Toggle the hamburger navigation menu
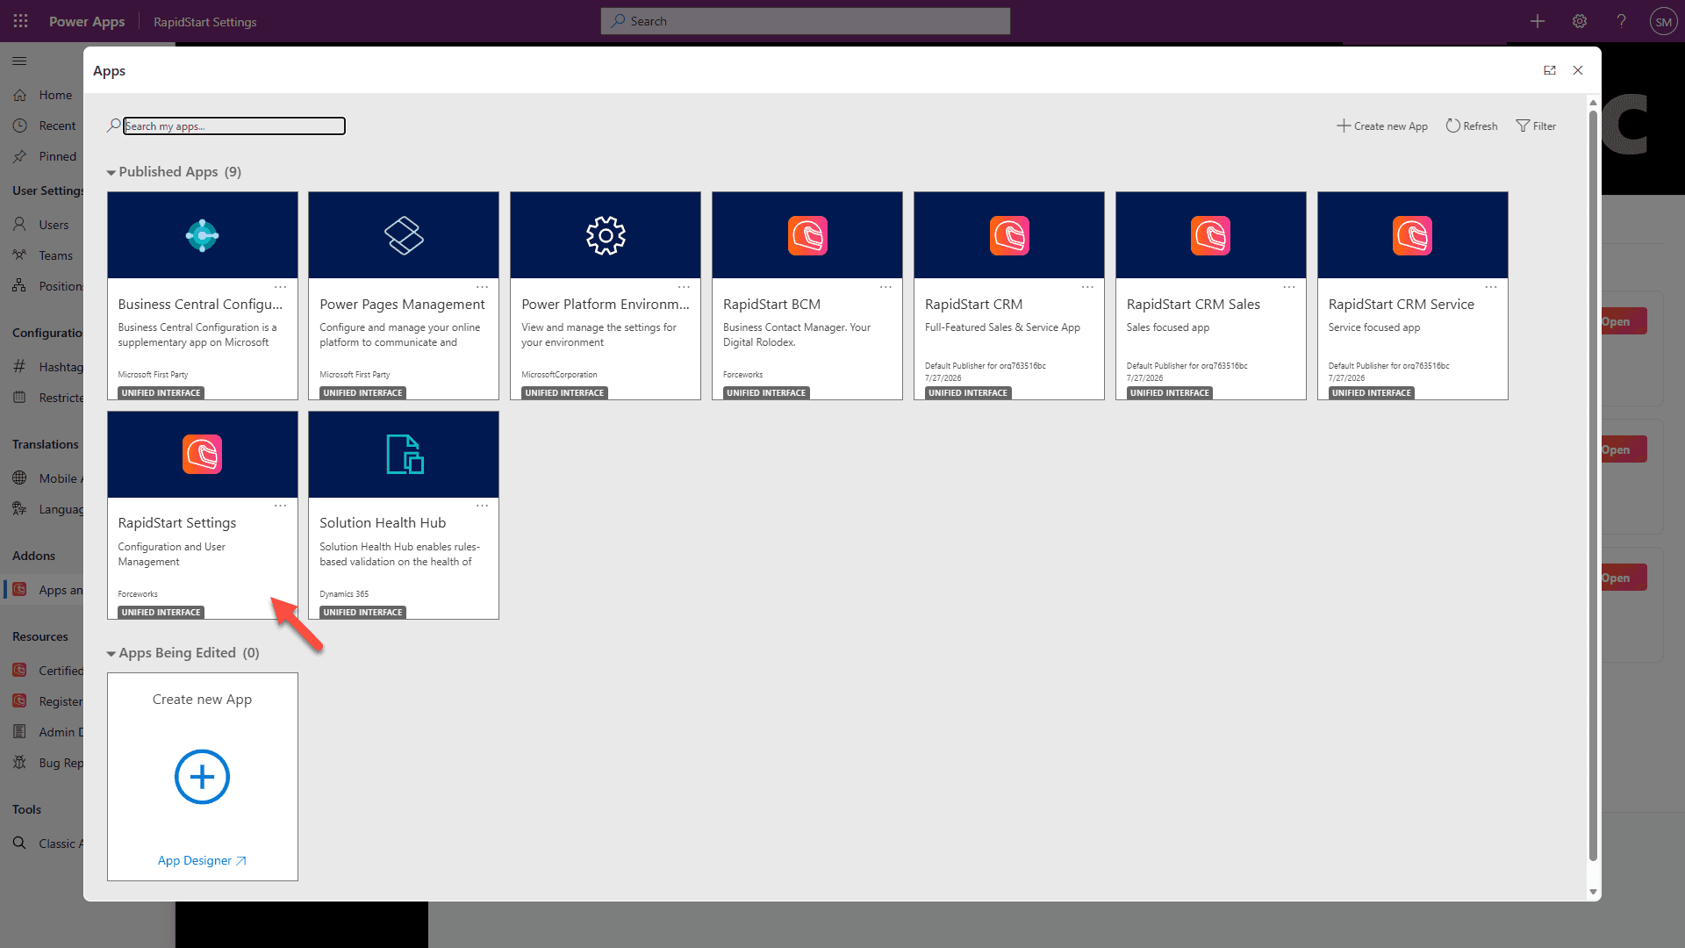The image size is (1685, 948). pos(19,61)
